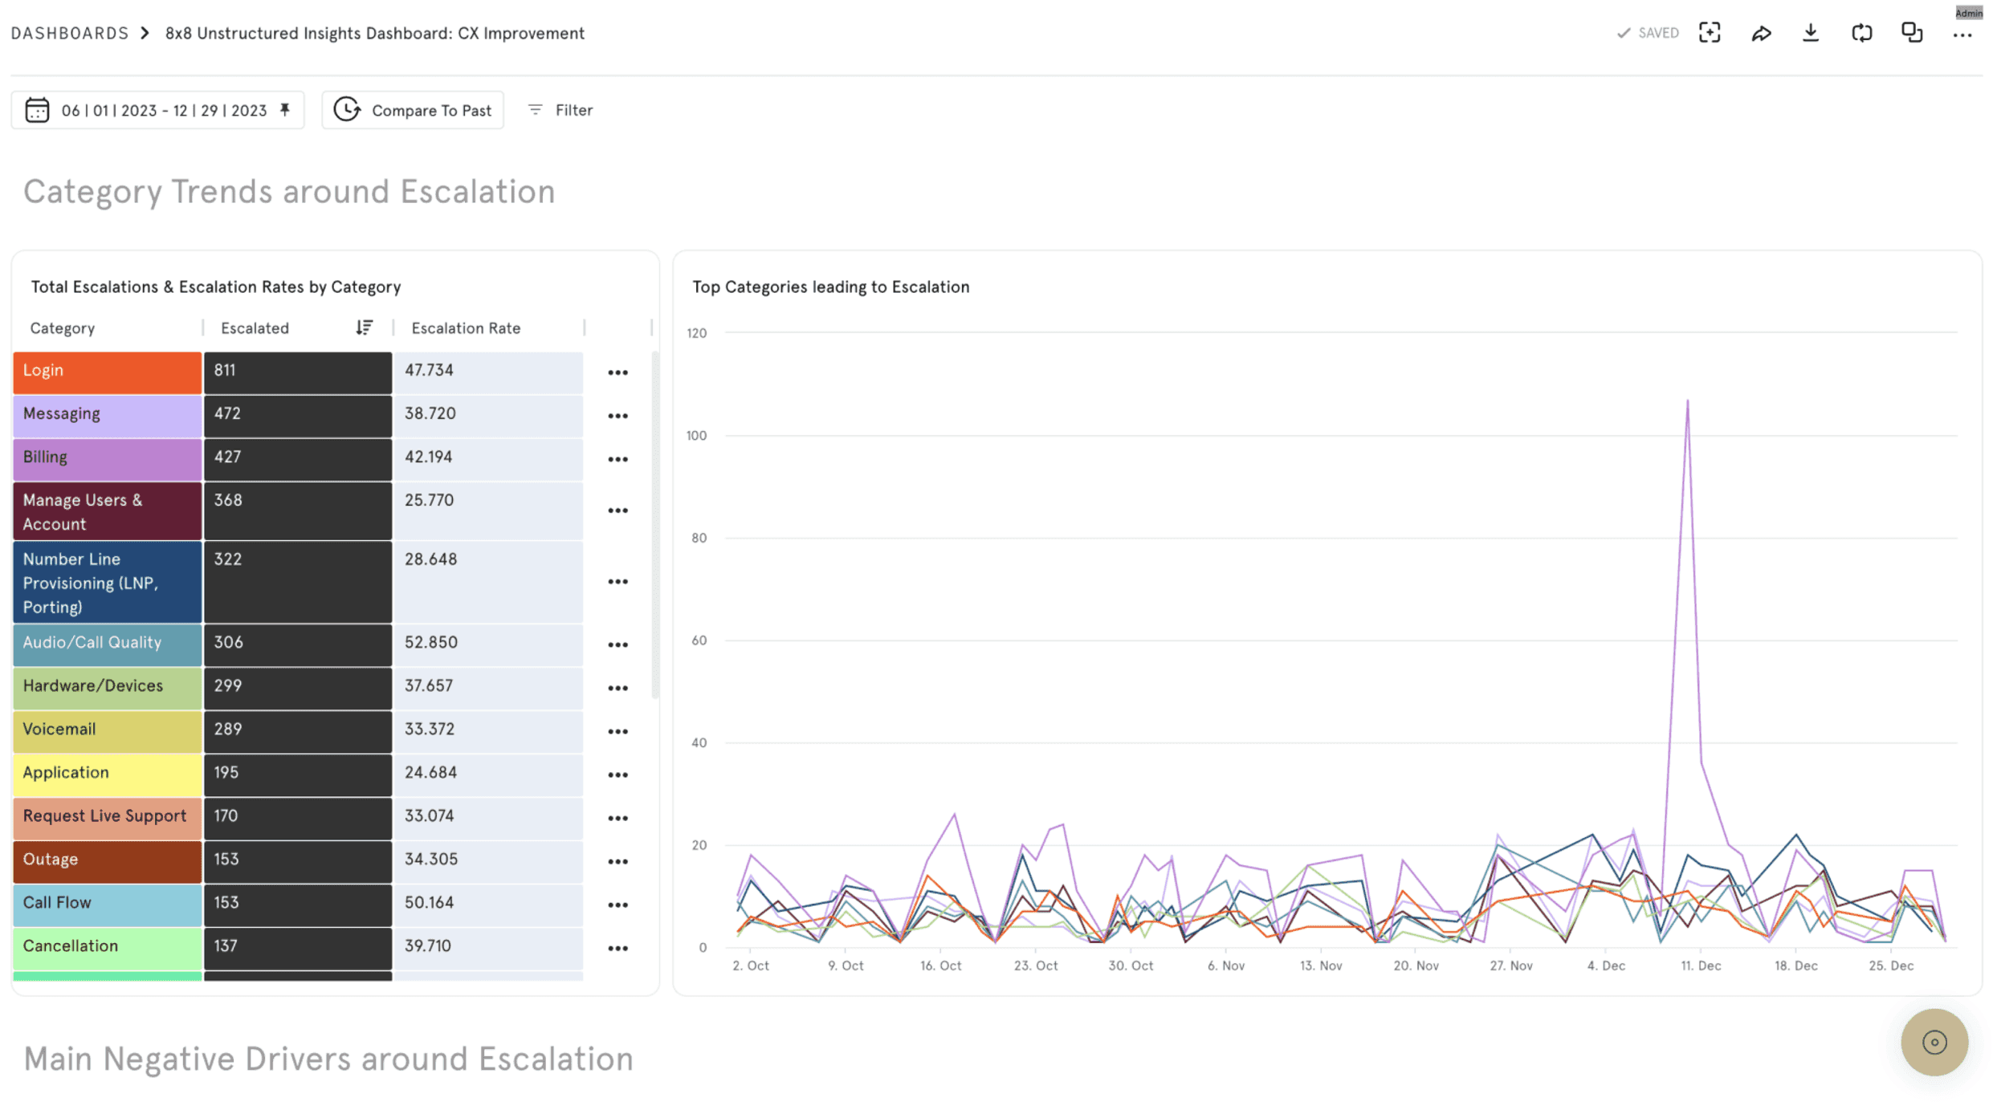The height and width of the screenshot is (1106, 2001).
Task: Open options menu for Billing row
Action: tap(617, 459)
